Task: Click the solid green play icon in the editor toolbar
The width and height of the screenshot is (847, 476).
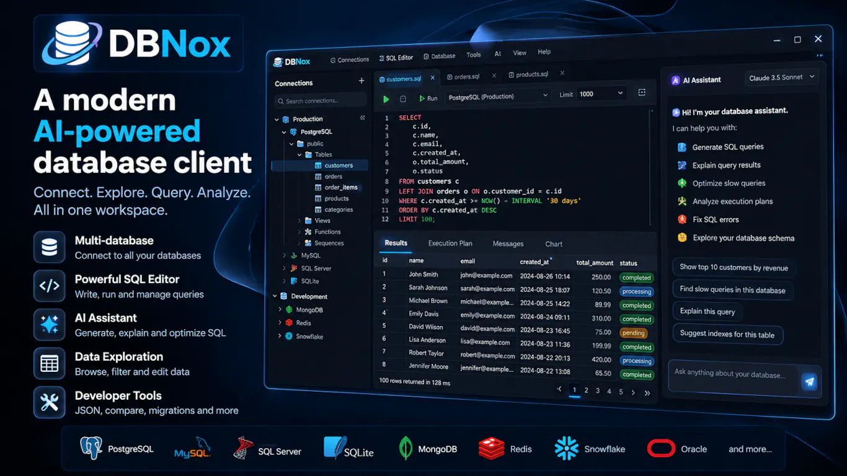Action: pyautogui.click(x=386, y=99)
